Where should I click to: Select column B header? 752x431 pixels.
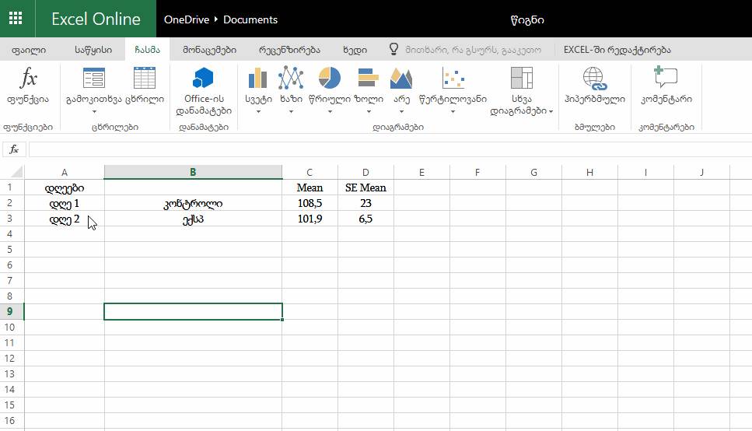tap(193, 172)
